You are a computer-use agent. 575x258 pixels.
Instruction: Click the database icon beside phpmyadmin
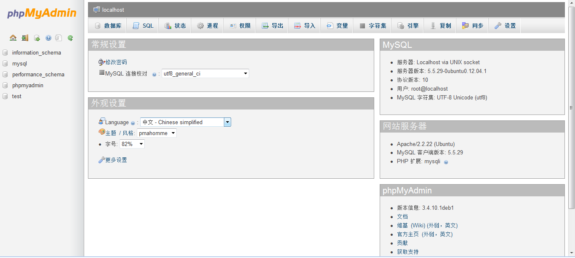click(5, 86)
